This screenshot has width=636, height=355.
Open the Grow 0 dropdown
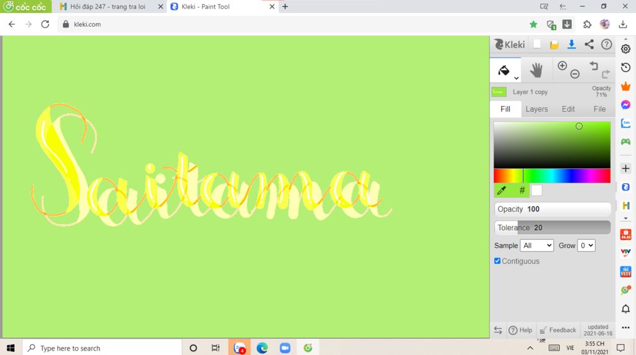click(x=586, y=246)
